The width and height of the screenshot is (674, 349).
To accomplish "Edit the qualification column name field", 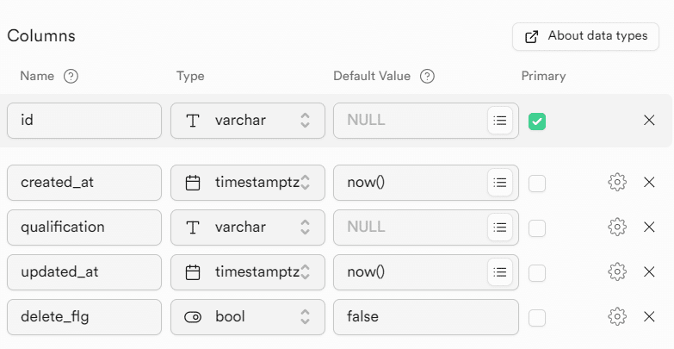I will (x=84, y=227).
